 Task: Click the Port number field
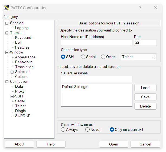tap(145, 43)
